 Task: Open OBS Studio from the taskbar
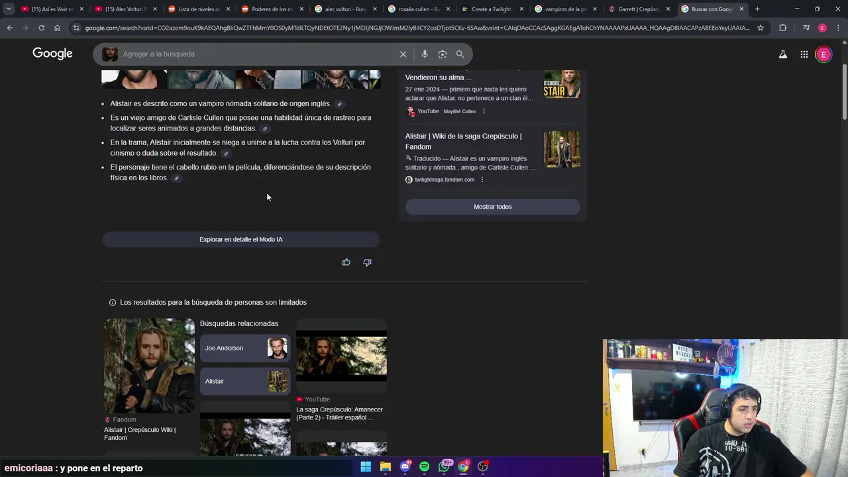[483, 466]
